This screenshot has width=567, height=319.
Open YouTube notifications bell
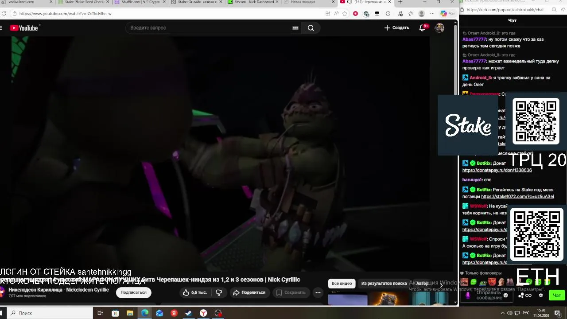click(x=423, y=28)
